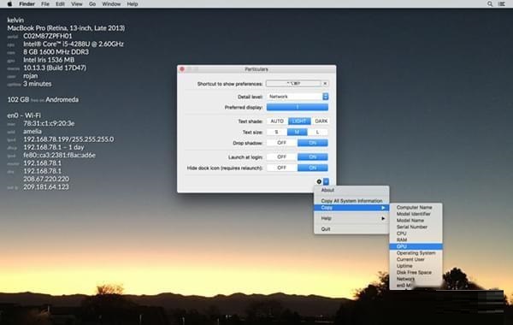Open the Window menu
Viewport: 513px width, 325px height.
click(x=111, y=4)
